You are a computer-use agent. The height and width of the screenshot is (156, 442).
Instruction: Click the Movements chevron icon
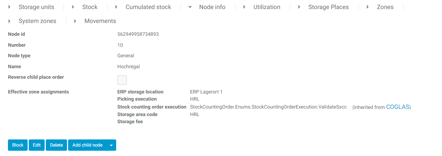point(75,21)
